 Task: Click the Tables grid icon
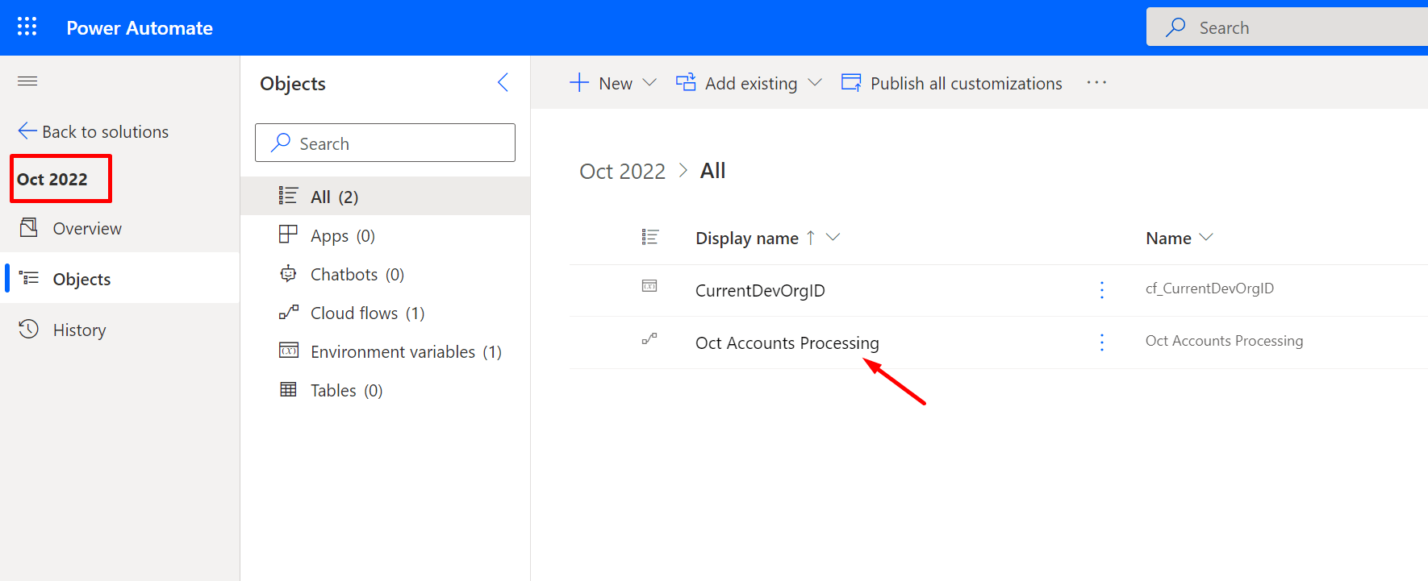pos(288,389)
